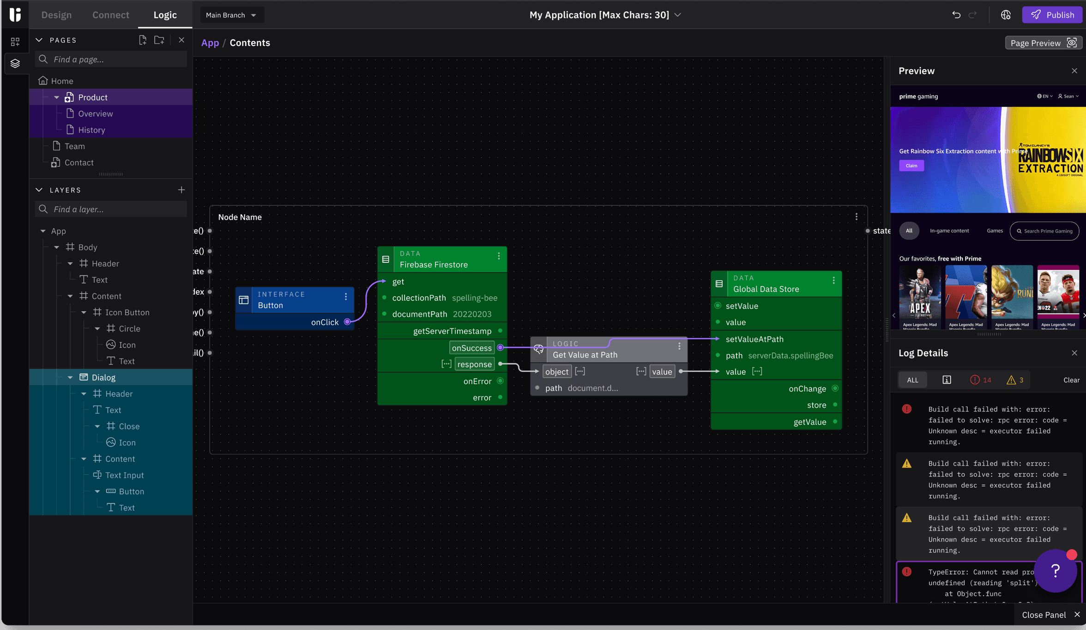
Task: Open the layers stack sidebar icon
Action: [15, 63]
